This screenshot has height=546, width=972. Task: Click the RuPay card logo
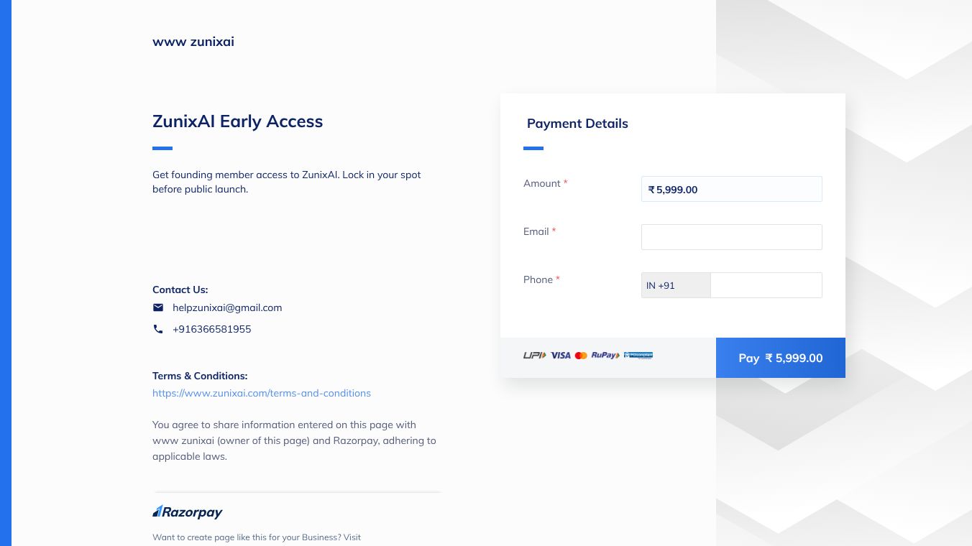coord(605,356)
